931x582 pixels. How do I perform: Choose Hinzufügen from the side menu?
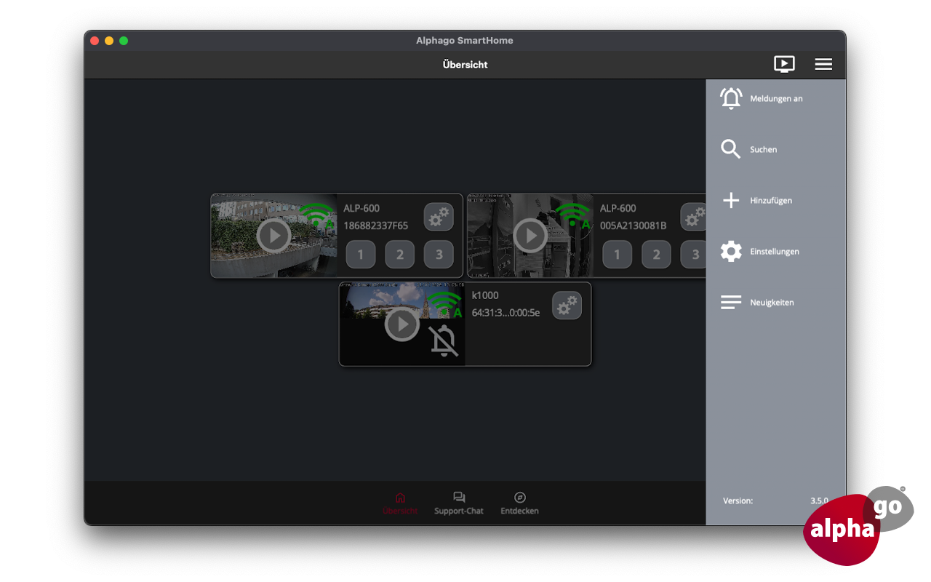771,200
